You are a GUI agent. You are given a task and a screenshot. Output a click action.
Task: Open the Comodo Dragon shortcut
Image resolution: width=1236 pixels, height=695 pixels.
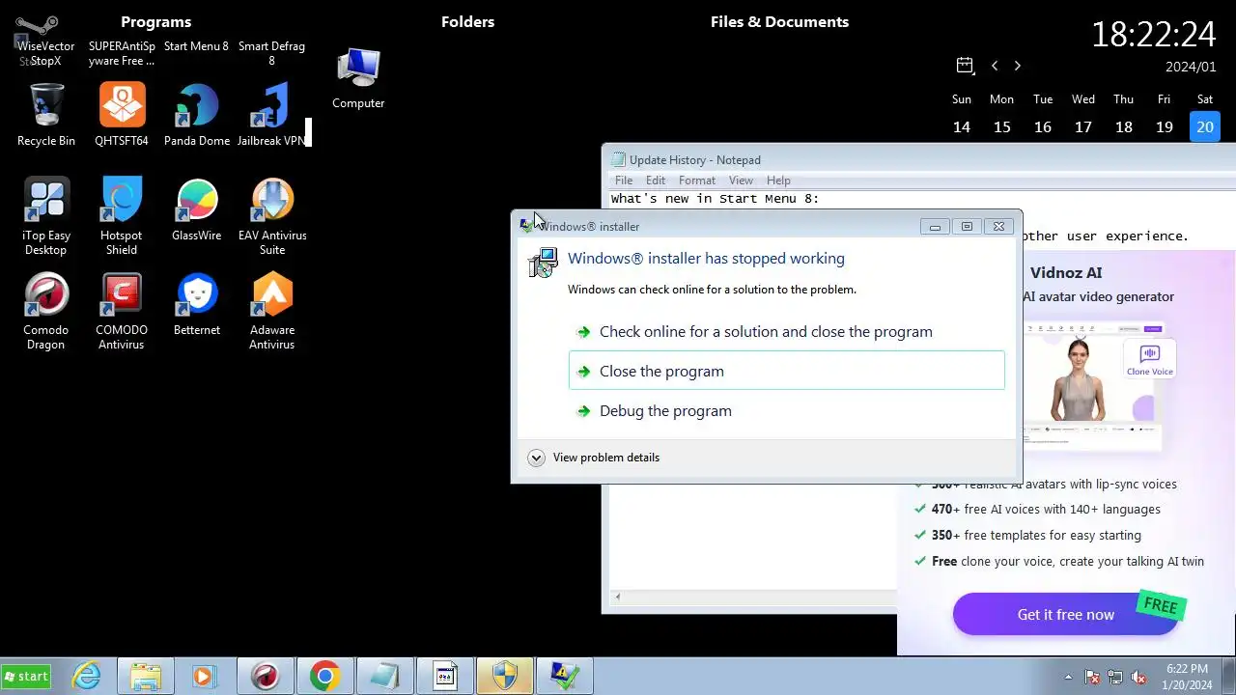tap(46, 311)
